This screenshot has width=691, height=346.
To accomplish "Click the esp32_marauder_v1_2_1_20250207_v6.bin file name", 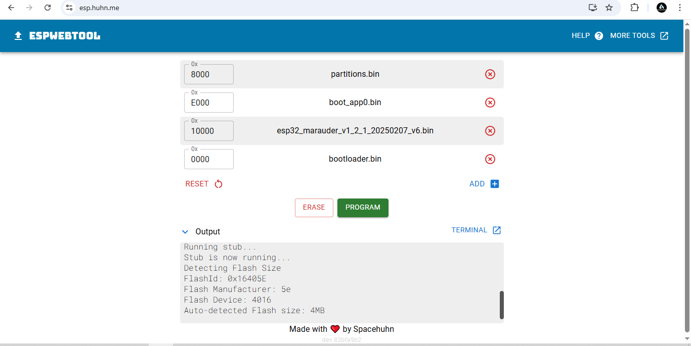I will coord(355,131).
